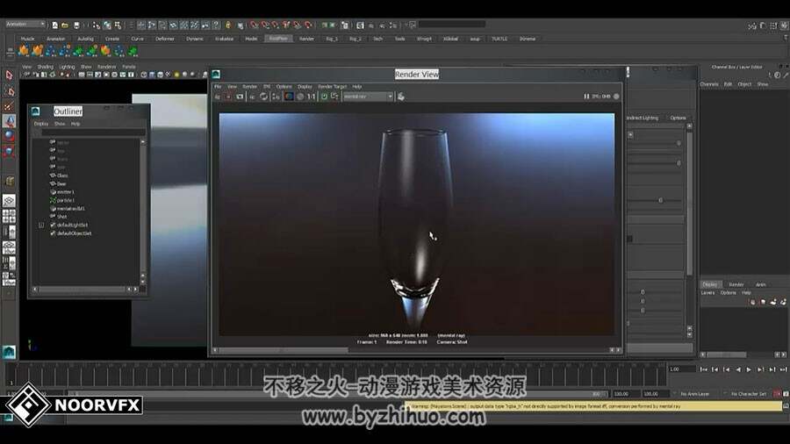Open the Deformer shelf tab
Image resolution: width=790 pixels, height=444 pixels.
165,39
